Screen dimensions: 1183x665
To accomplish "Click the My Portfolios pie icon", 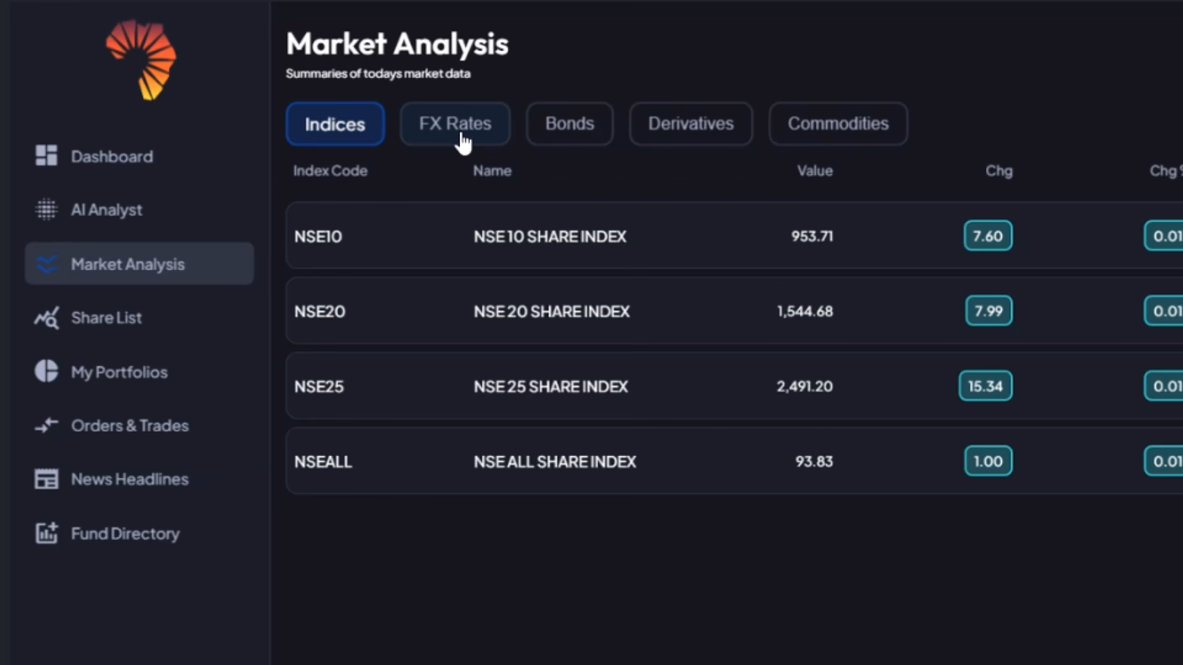I will point(46,371).
